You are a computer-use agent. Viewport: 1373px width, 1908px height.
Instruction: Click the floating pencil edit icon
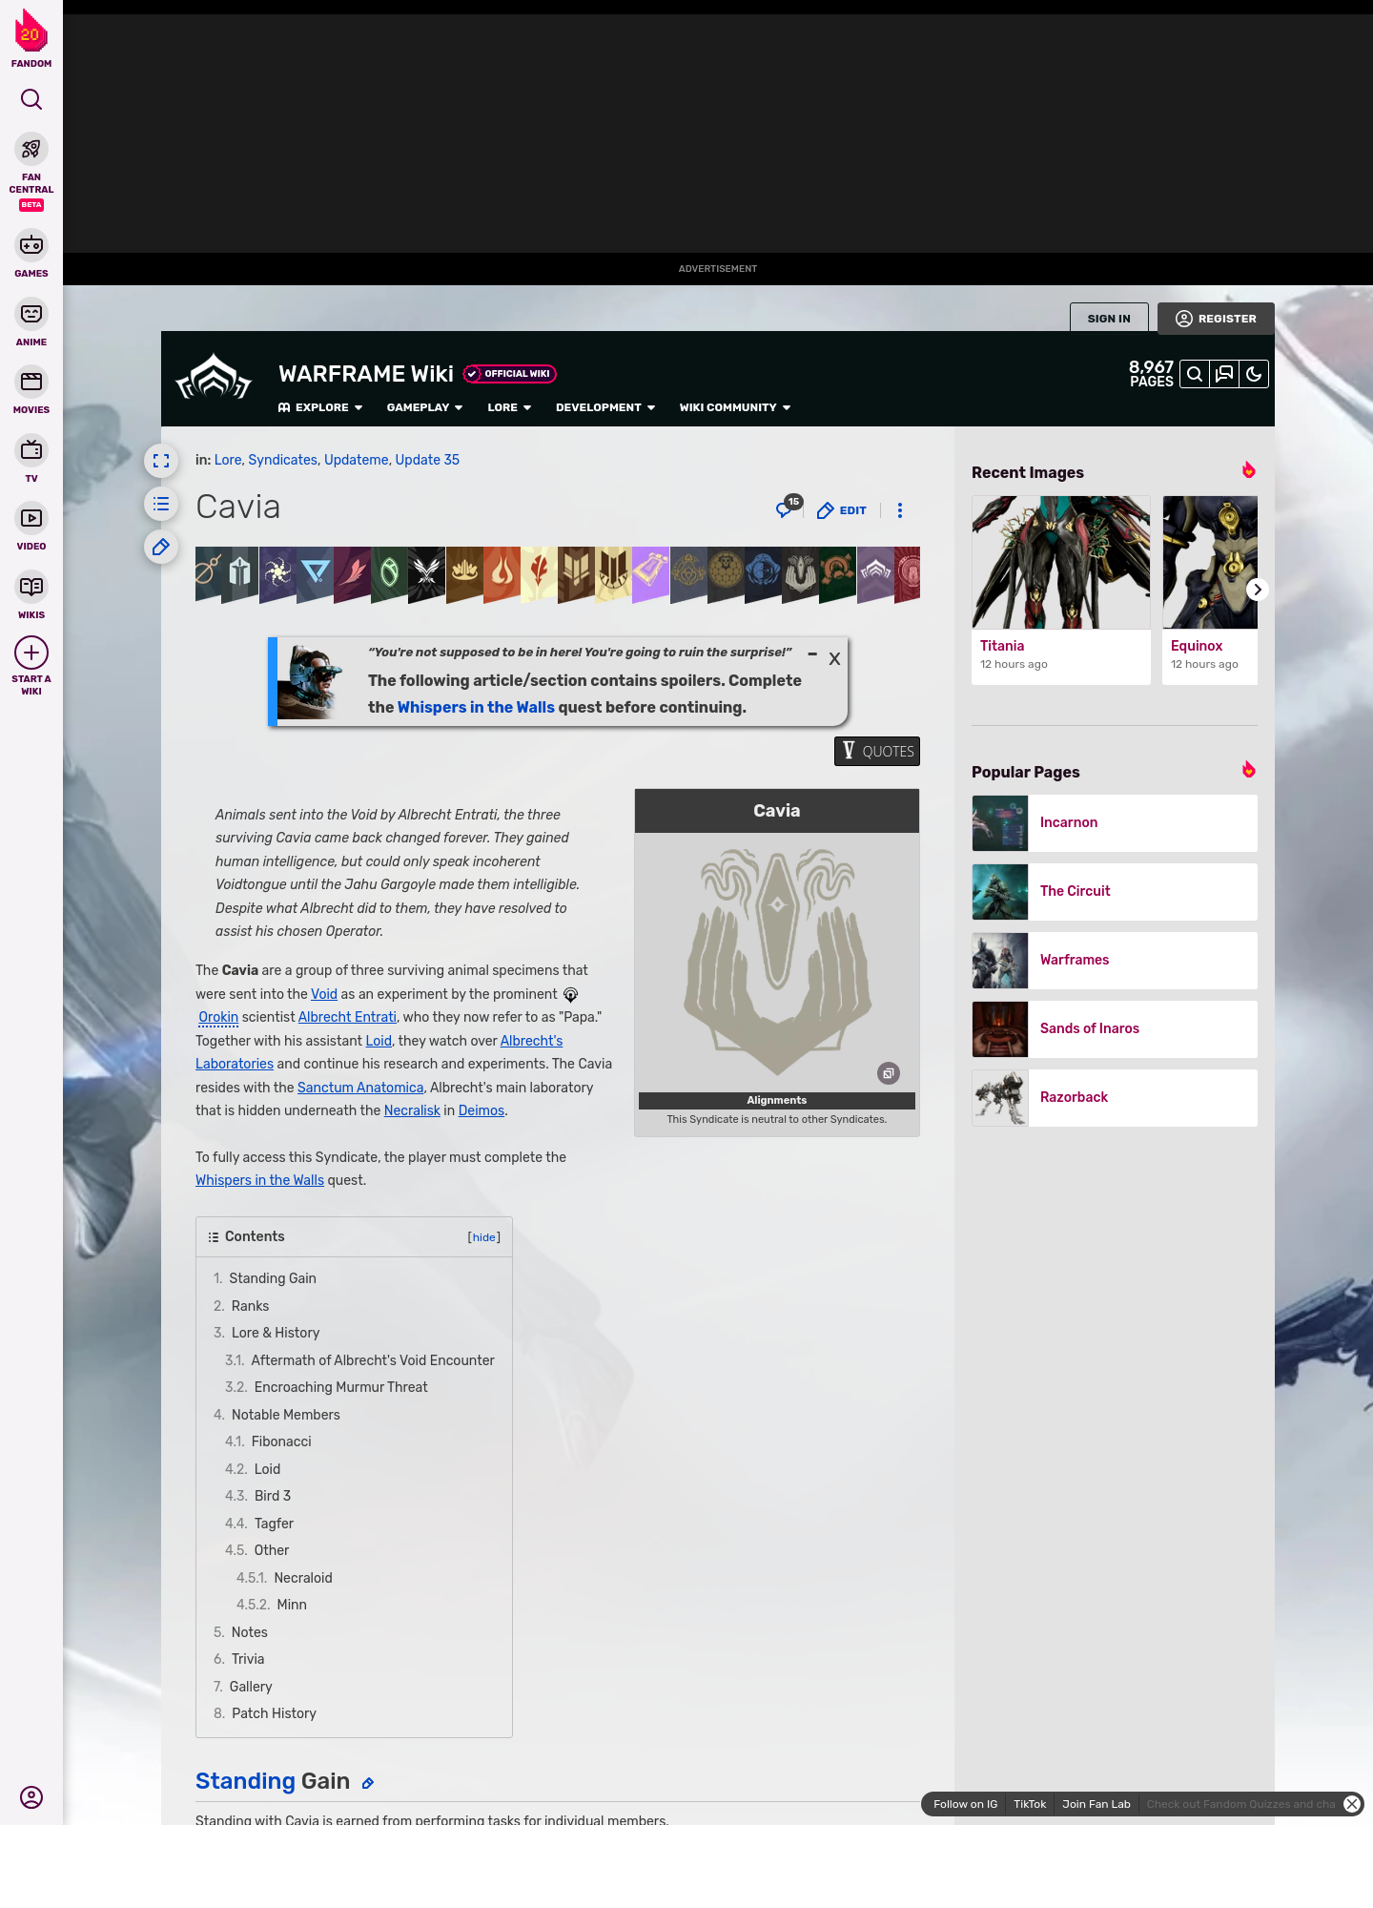(161, 547)
